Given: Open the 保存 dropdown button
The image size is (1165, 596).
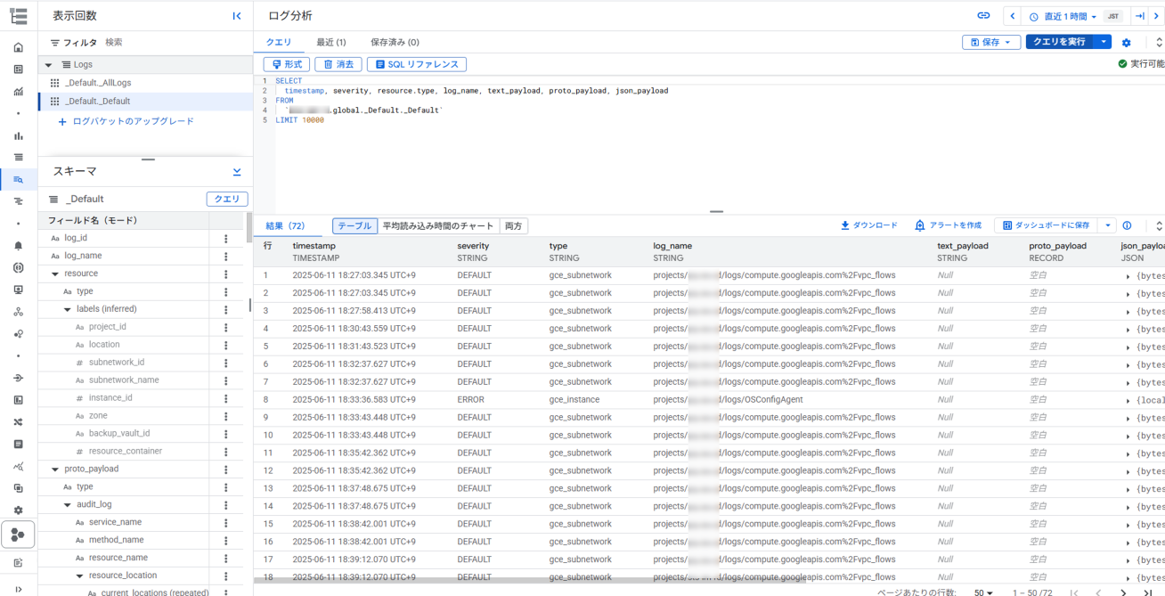Looking at the screenshot, I should [x=990, y=42].
